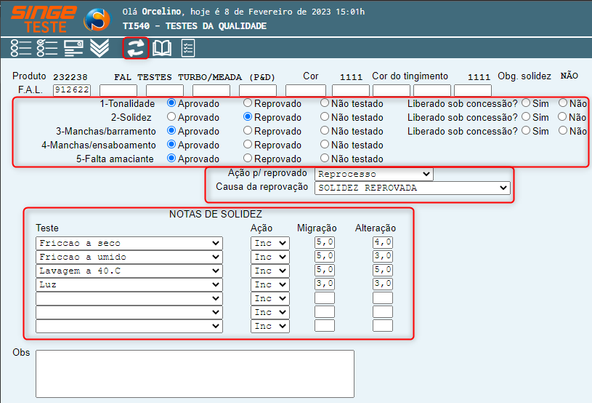Click the F.A.L. field containing 912622
The height and width of the screenshot is (403, 592).
(x=71, y=90)
